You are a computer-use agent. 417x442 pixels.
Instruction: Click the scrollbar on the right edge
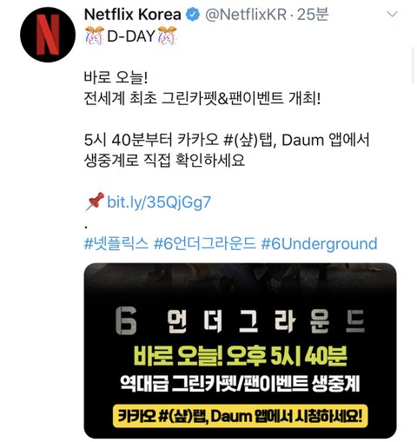pyautogui.click(x=413, y=65)
